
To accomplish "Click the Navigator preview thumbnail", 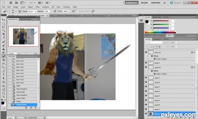I will coord(24,36).
